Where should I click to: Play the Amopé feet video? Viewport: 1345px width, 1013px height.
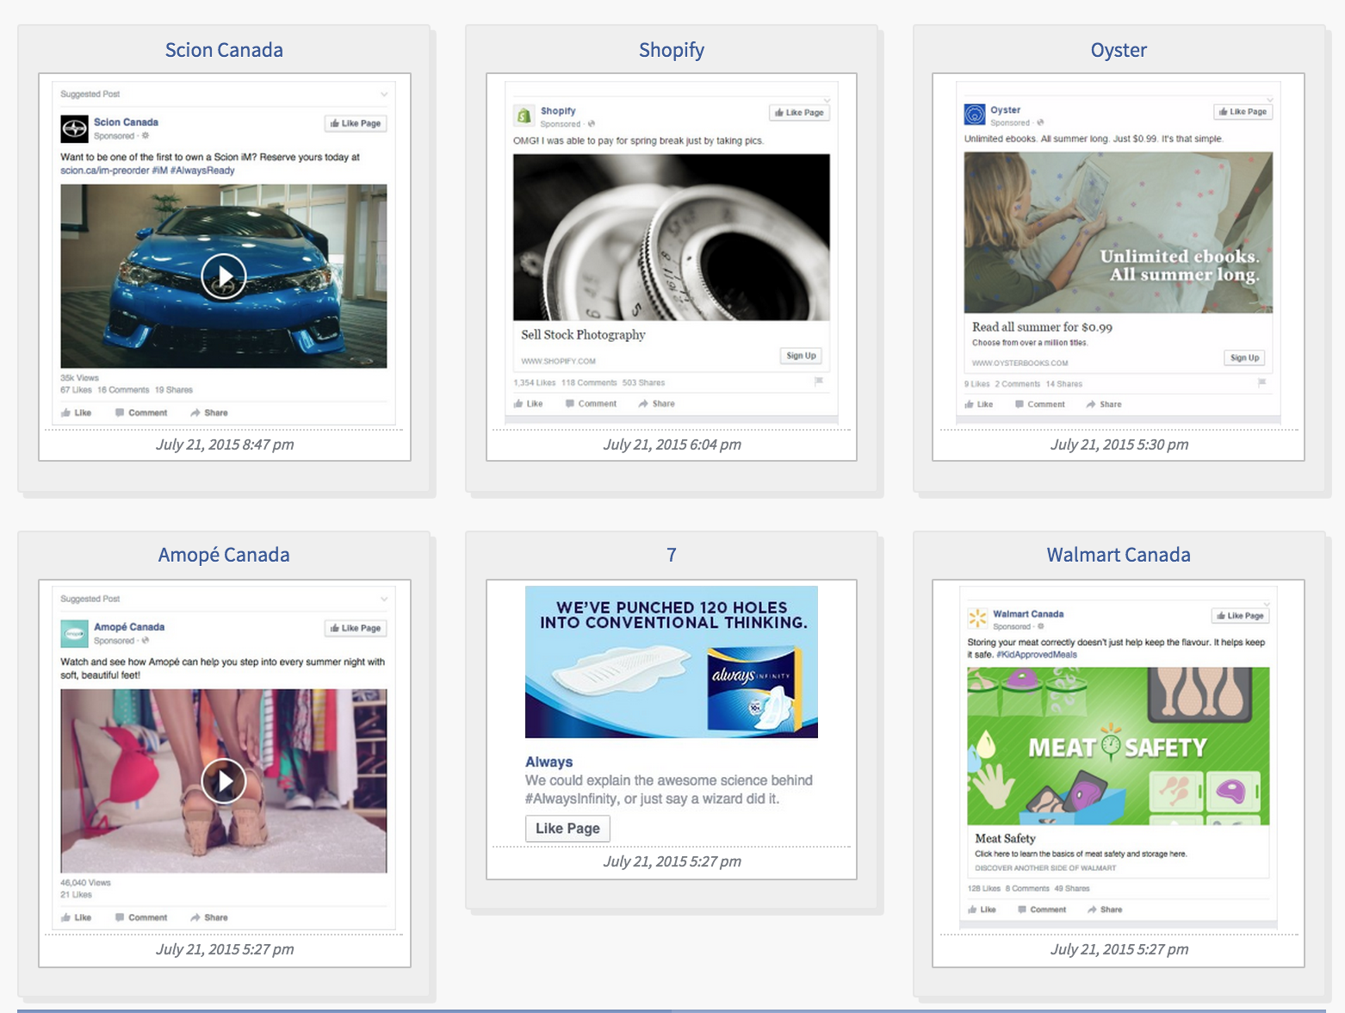224,781
